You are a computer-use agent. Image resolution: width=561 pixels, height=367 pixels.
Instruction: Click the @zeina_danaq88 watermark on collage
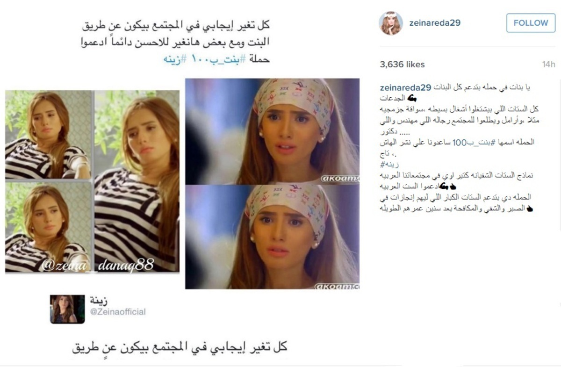click(x=98, y=266)
